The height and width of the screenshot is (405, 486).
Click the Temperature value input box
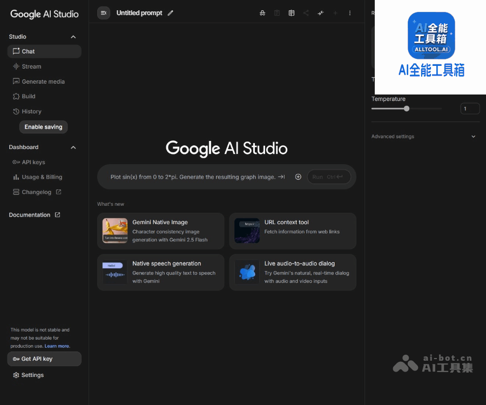(470, 109)
